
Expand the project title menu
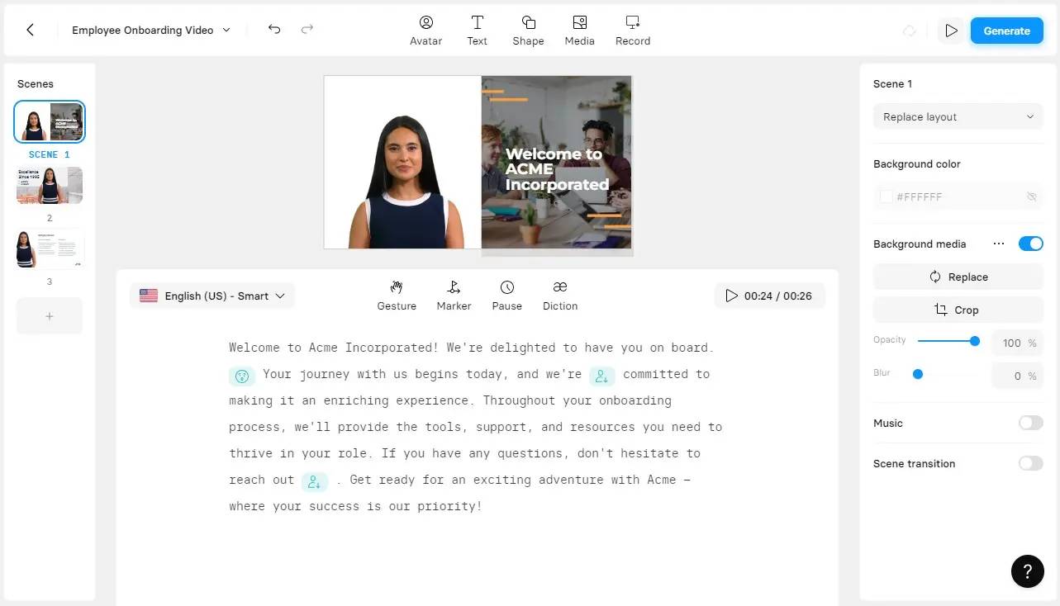[225, 30]
